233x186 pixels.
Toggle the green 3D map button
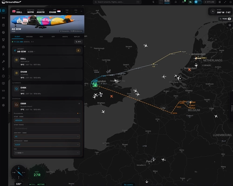(191, 2)
